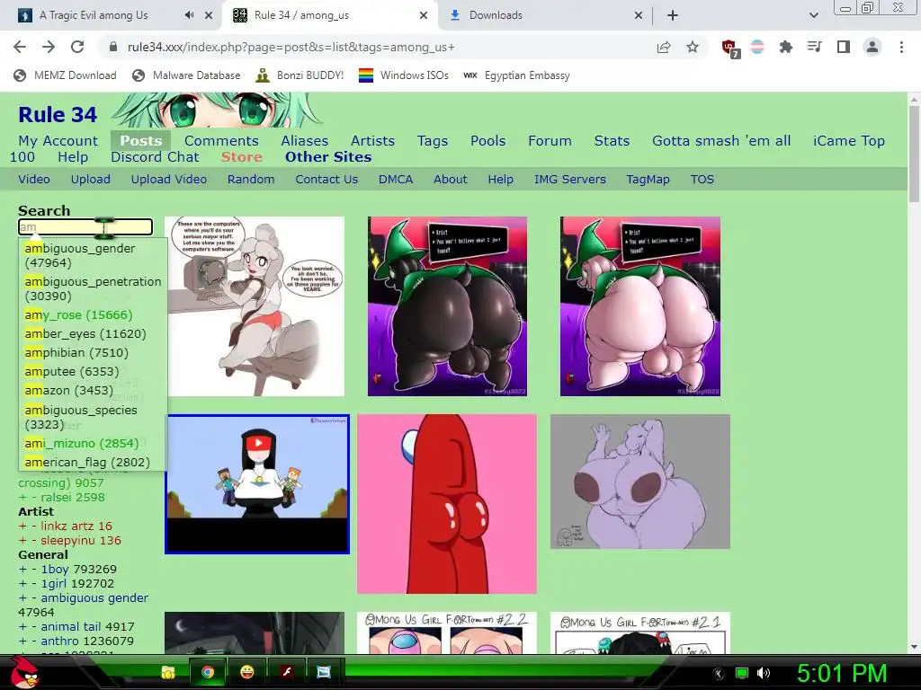
Task: Open the Stats page
Action: point(612,141)
